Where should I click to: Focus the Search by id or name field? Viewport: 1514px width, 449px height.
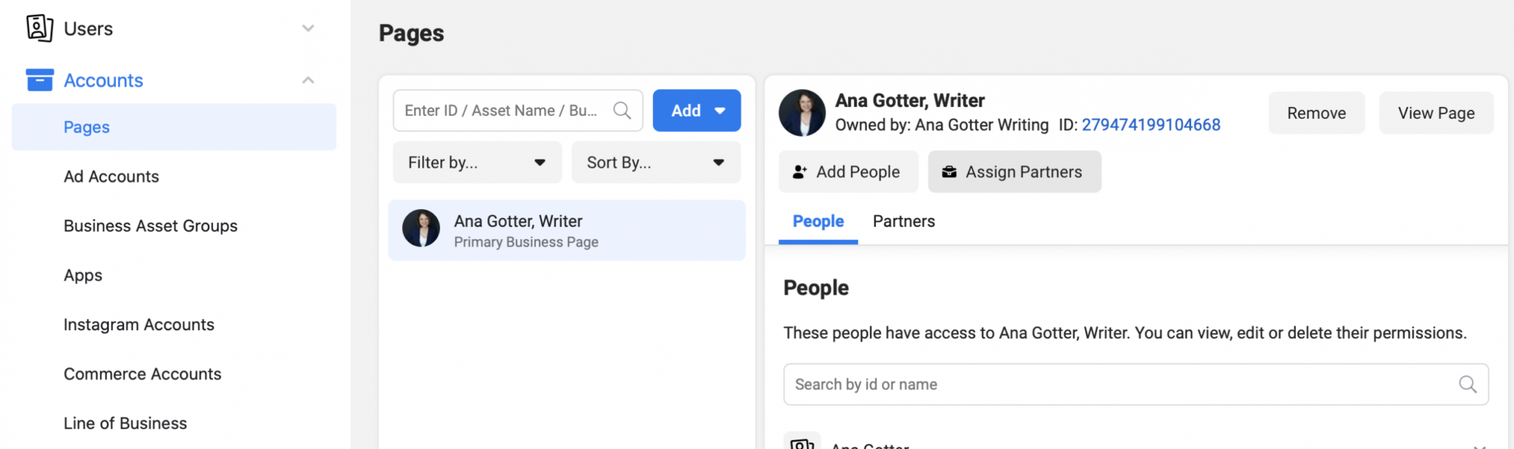pyautogui.click(x=1136, y=384)
